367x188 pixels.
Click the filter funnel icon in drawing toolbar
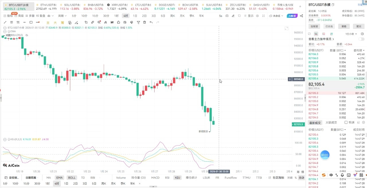(x=138, y=22)
